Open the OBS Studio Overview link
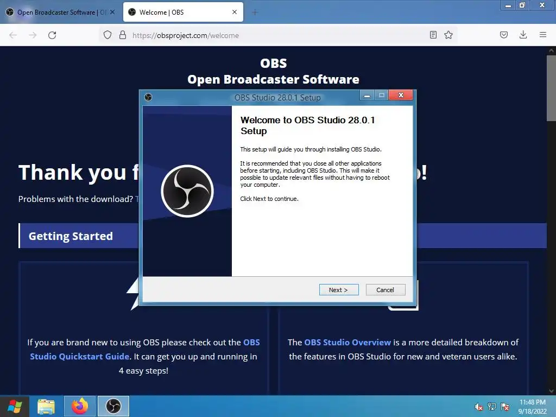The image size is (556, 417). (347, 342)
